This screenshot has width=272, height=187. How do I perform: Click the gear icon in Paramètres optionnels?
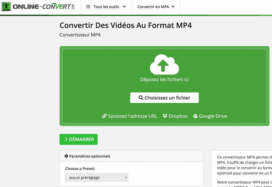tap(66, 156)
